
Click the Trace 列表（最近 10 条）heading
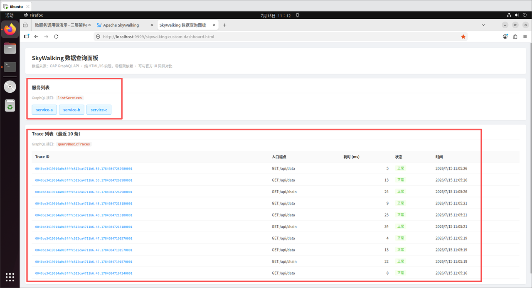(56, 134)
